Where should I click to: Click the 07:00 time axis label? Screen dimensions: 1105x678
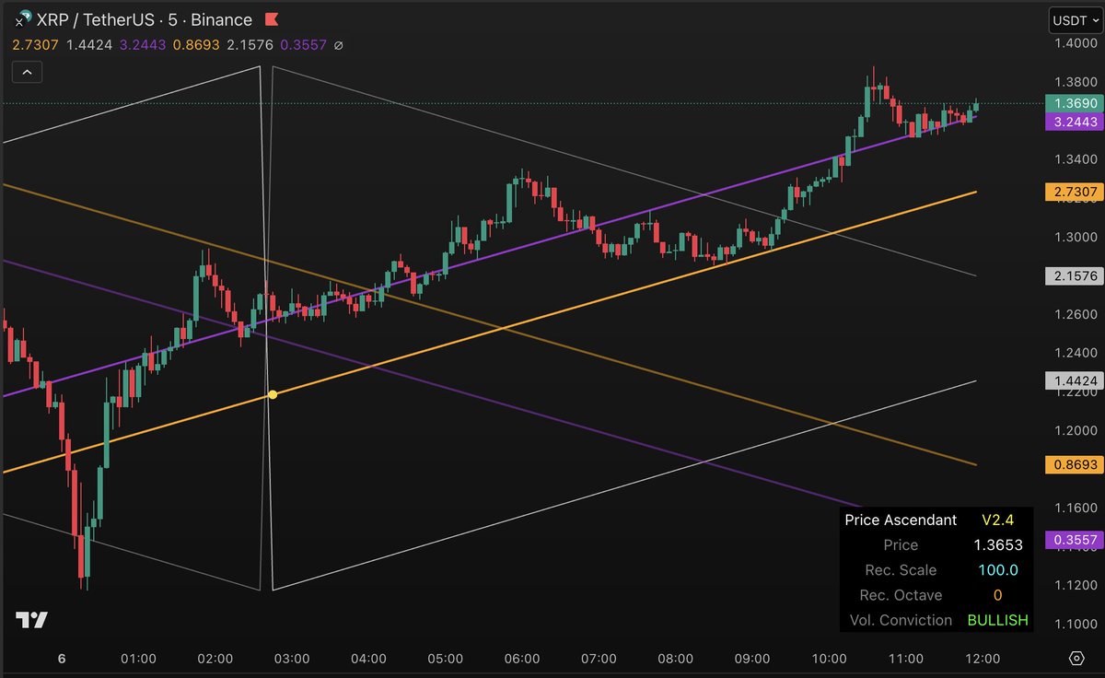[599, 659]
